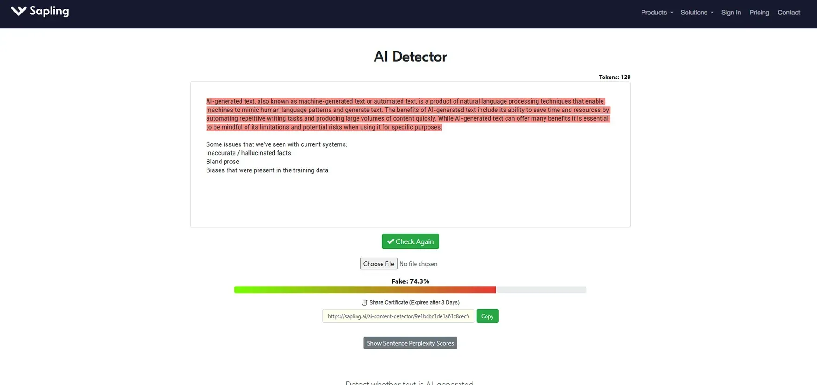Click the "Biases that were present" line
Image resolution: width=817 pixels, height=385 pixels.
point(267,170)
